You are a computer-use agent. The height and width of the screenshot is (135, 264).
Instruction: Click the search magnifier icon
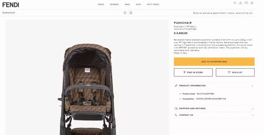coord(235,3)
